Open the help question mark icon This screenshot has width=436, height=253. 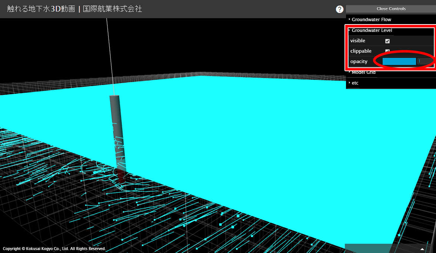click(x=340, y=9)
